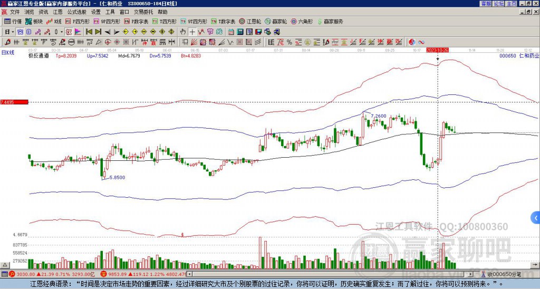Click the black left arrow icon
Image resolution: width=540 pixels, height=289 pixels.
click(108, 32)
